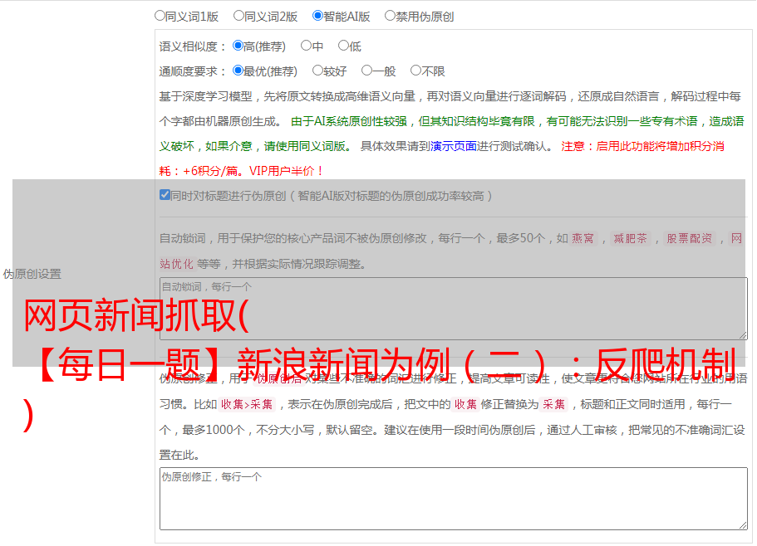Set 通顺度要求 to 最优(推荐)

point(238,71)
